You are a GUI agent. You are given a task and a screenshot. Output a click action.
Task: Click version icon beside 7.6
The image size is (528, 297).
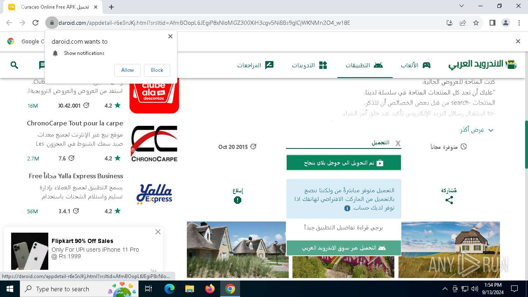point(71,158)
